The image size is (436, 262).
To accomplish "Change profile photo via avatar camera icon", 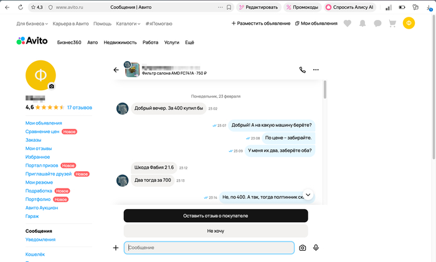I will click(52, 86).
